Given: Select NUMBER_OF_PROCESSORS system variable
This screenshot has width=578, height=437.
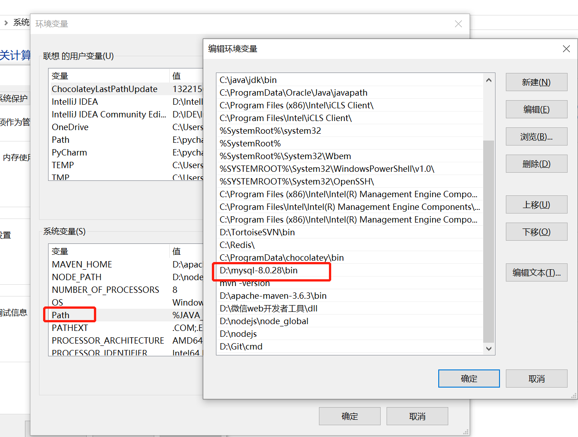Looking at the screenshot, I should click(x=126, y=290).
